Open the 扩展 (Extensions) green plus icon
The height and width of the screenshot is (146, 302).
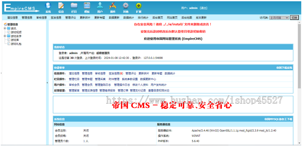coord(139,6)
